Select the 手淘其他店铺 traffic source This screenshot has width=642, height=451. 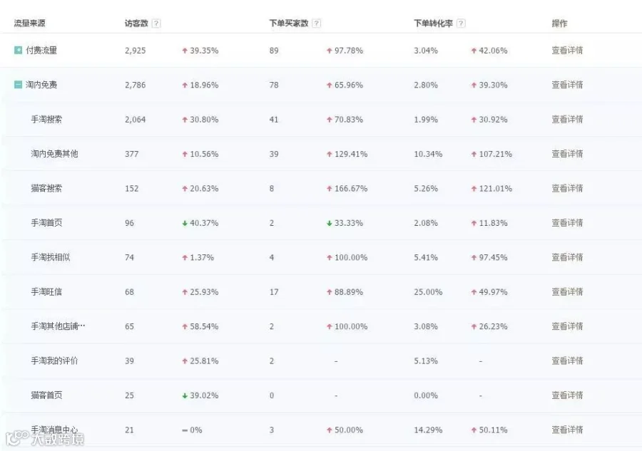(x=58, y=326)
